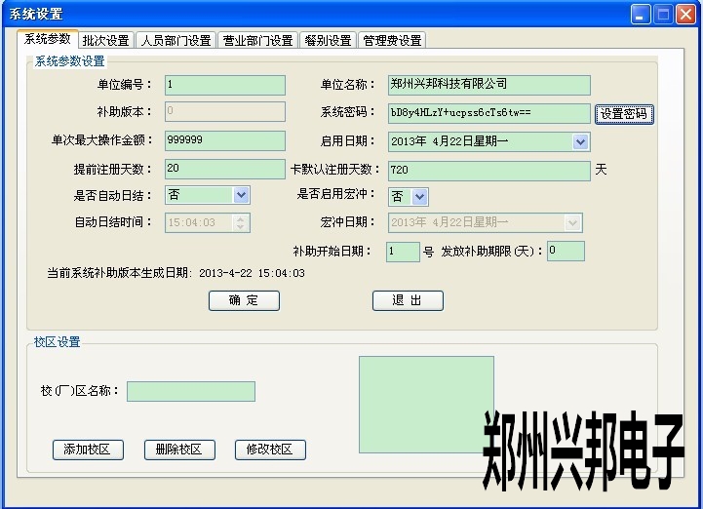Open the 批次设置 tab
This screenshot has height=509, width=703.
pos(106,40)
